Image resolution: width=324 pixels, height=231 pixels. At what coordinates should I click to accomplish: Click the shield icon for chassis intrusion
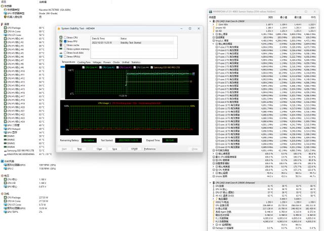point(6,17)
